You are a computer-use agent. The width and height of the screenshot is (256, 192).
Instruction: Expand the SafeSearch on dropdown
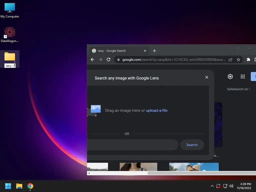click(x=238, y=89)
